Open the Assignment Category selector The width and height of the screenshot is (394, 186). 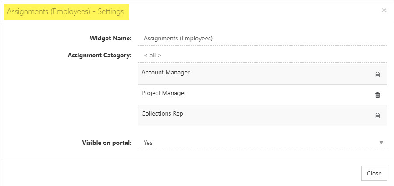[x=263, y=56]
